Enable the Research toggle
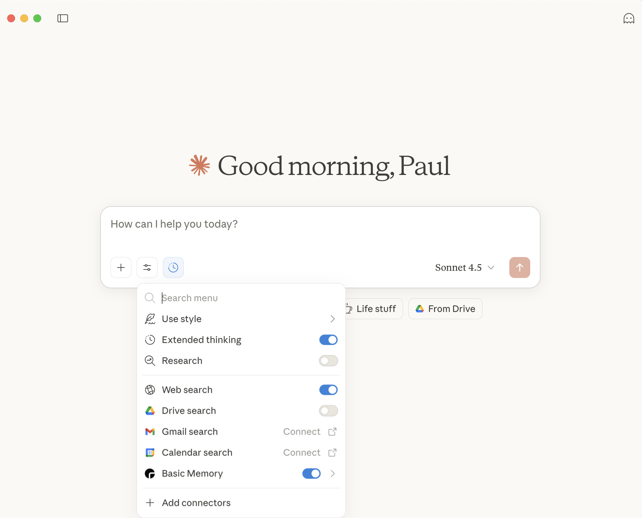642x518 pixels. tap(328, 361)
